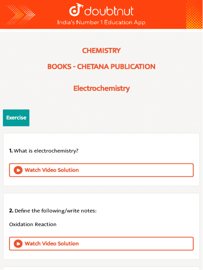Click the CHEMISTRY subject heading
The width and height of the screenshot is (203, 270).
click(101, 51)
